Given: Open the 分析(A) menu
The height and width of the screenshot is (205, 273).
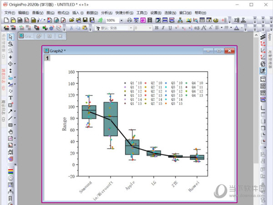Looking at the screenshot, I should (107, 13).
